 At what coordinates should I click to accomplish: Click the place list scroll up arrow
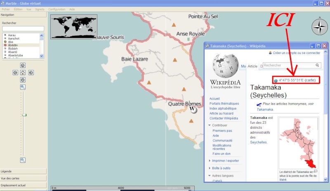pyautogui.click(x=42, y=35)
